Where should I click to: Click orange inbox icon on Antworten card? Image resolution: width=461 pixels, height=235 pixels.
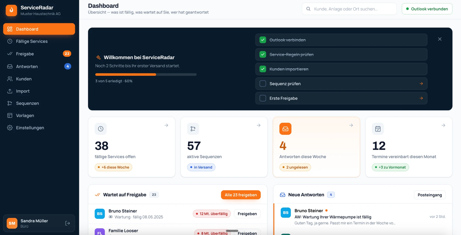pos(285,129)
